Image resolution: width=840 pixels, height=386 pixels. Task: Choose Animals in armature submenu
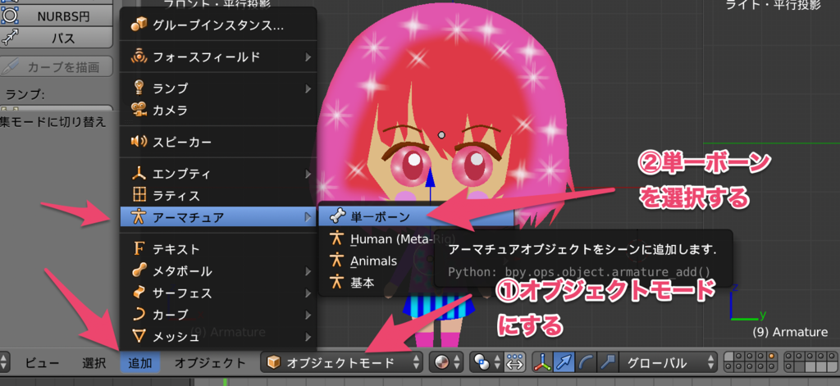[373, 261]
